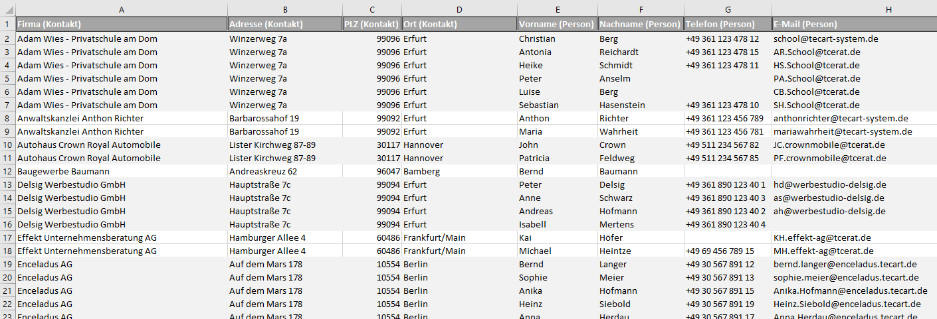Select entire sheet via top-left corner triangle

coord(7,9)
